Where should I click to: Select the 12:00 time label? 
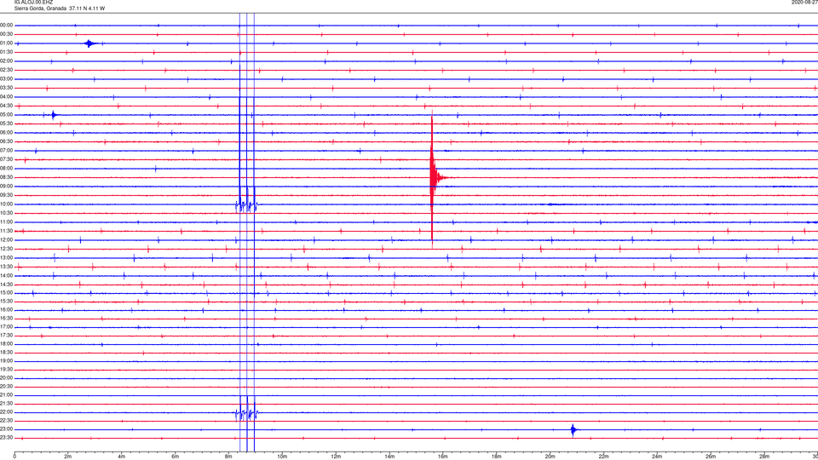pyautogui.click(x=7, y=240)
